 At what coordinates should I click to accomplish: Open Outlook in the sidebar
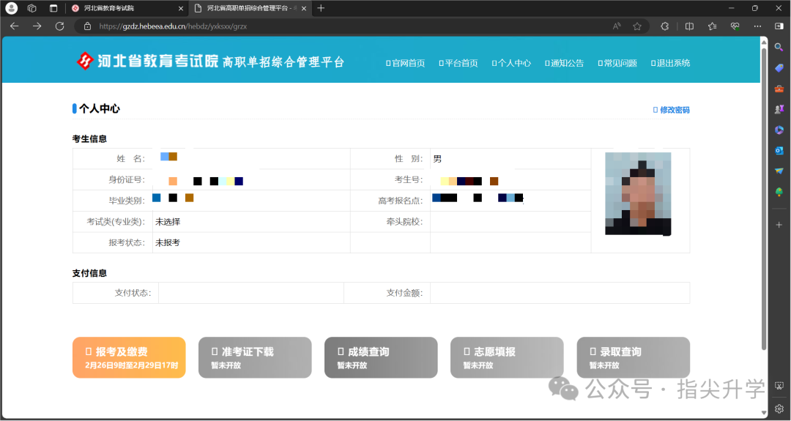click(x=779, y=150)
